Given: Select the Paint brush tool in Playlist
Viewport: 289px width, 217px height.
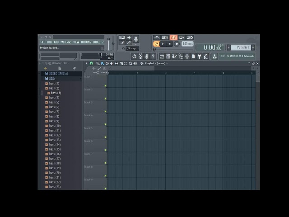Looking at the screenshot, I should (103, 63).
